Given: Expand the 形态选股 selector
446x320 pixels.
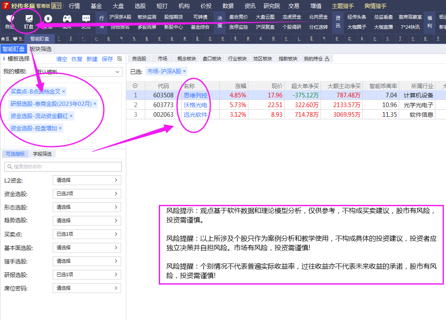Looking at the screenshot, I should click(87, 207).
